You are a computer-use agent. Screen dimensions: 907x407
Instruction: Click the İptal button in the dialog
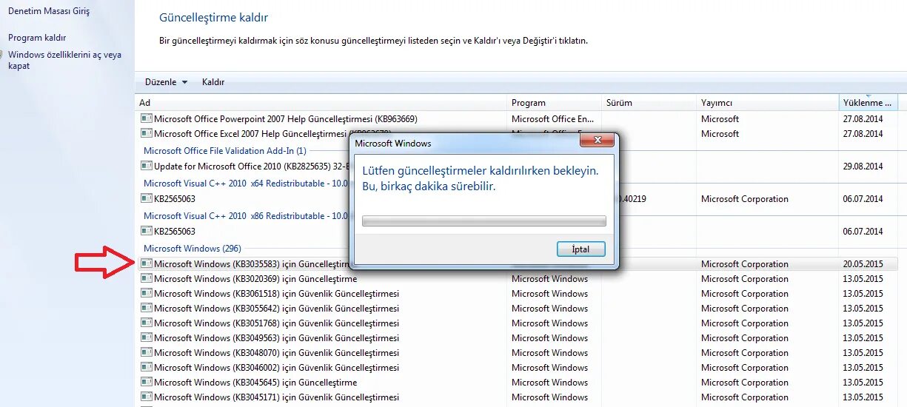tap(581, 249)
